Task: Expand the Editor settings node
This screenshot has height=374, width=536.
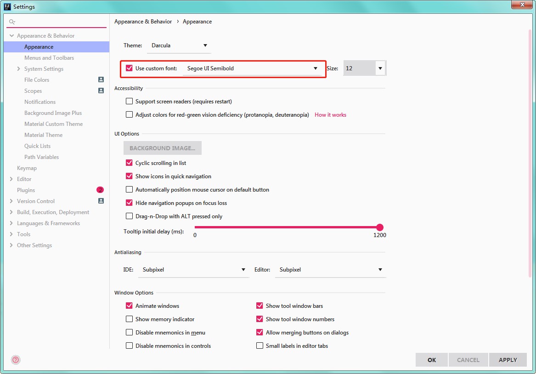Action: point(11,179)
